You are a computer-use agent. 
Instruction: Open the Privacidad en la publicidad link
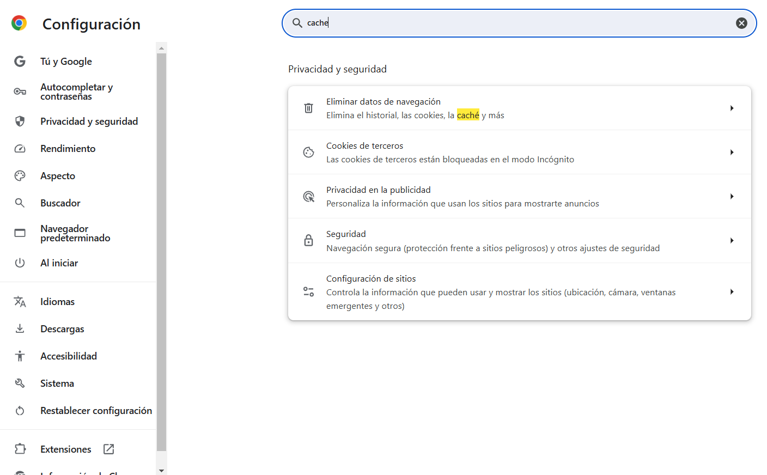tap(378, 190)
